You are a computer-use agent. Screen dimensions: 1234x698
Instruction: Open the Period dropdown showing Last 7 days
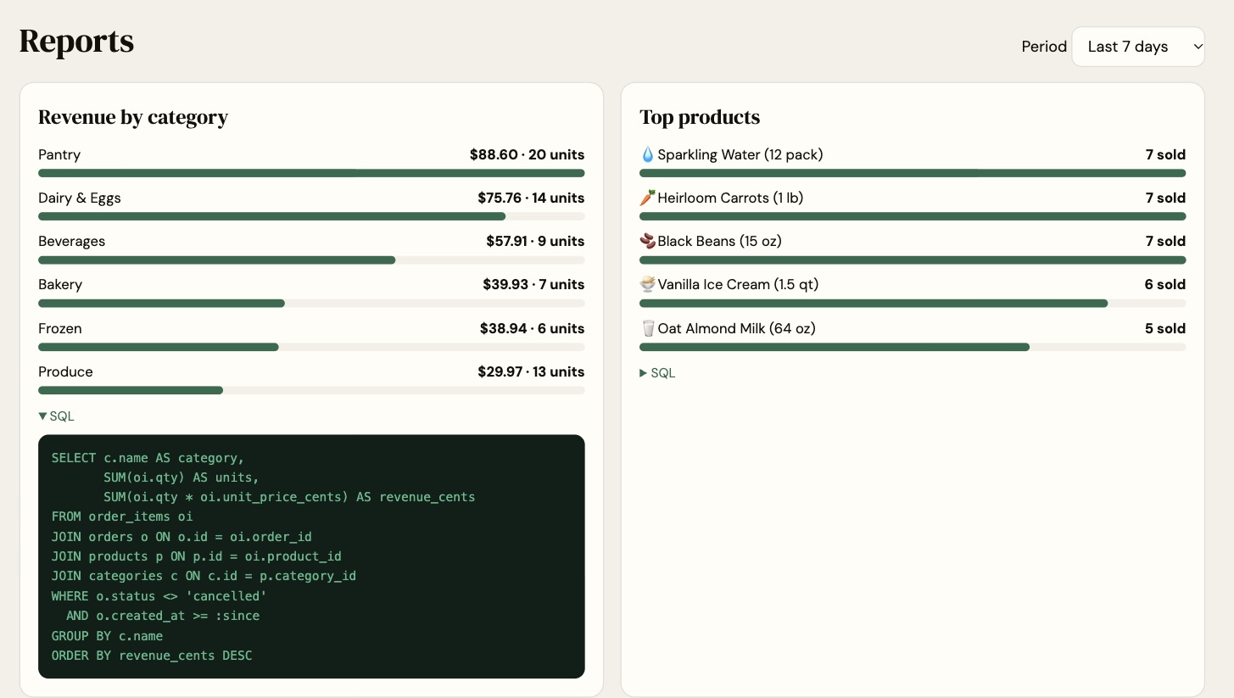pyautogui.click(x=1138, y=47)
